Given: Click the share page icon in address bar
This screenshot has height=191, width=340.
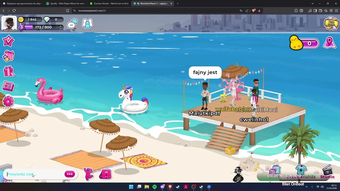Looking at the screenshot, I should tap(247, 11).
